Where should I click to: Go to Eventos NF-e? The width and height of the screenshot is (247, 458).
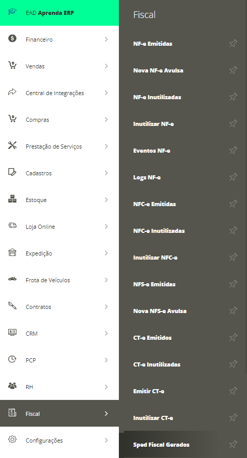tap(152, 151)
